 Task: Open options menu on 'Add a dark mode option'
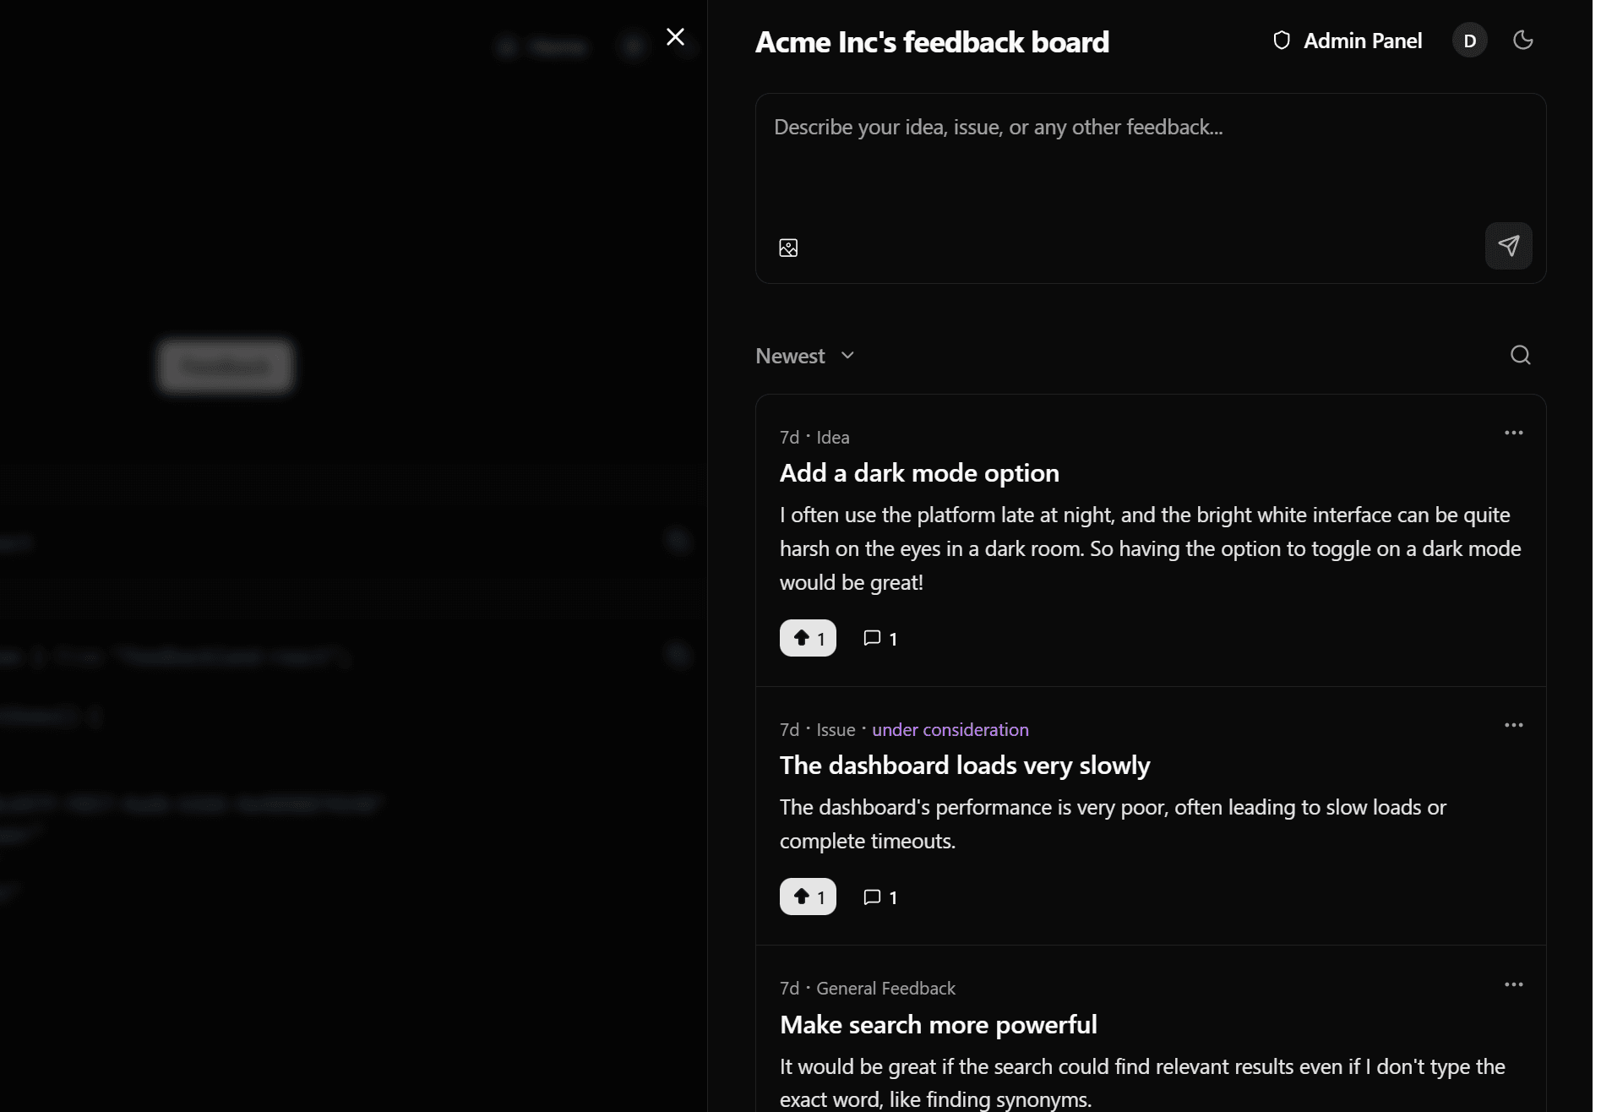pos(1513,433)
